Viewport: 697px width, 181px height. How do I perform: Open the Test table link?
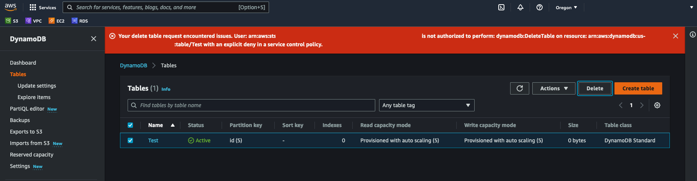click(x=153, y=140)
